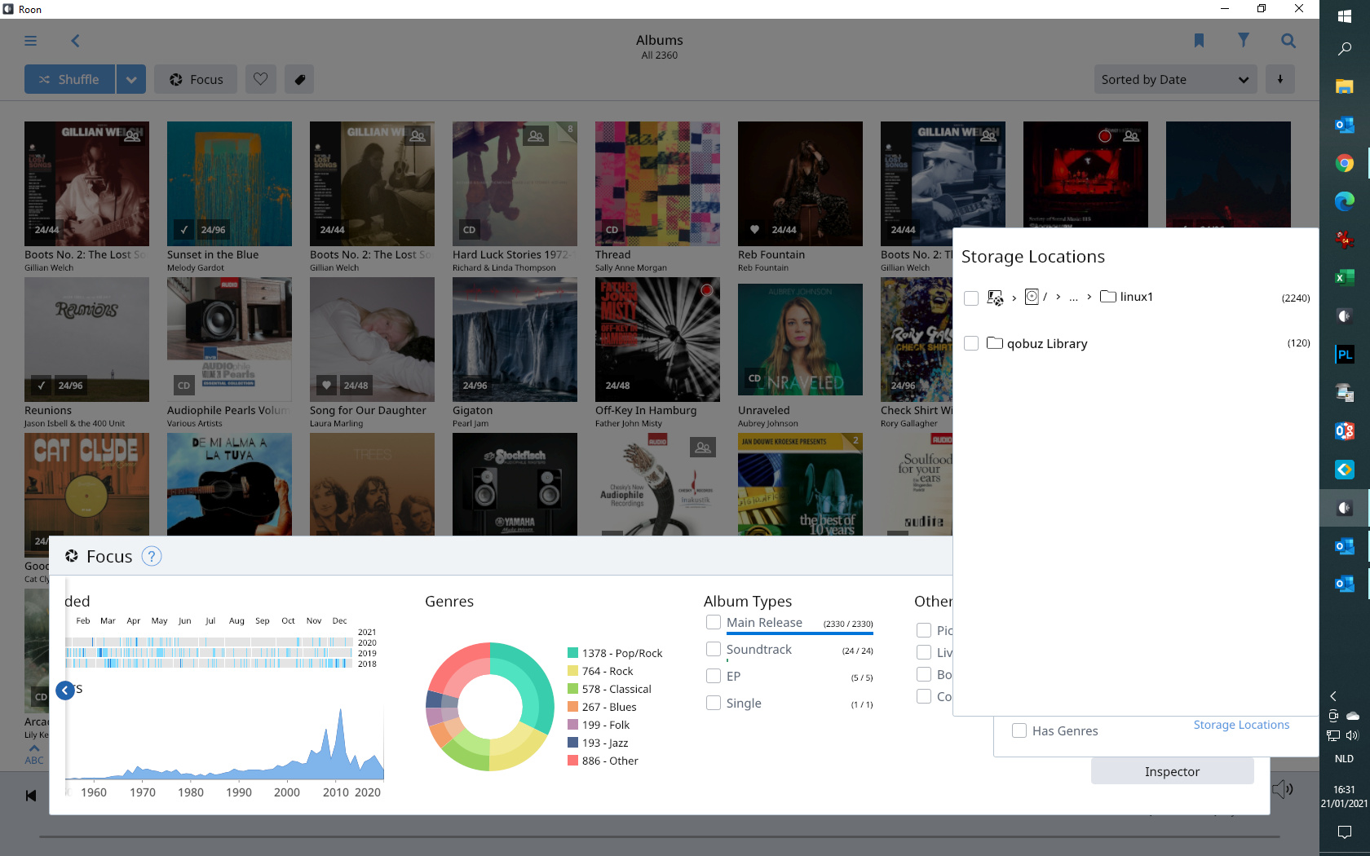Check the qobuz Library storage location
The width and height of the screenshot is (1370, 856).
tap(971, 344)
